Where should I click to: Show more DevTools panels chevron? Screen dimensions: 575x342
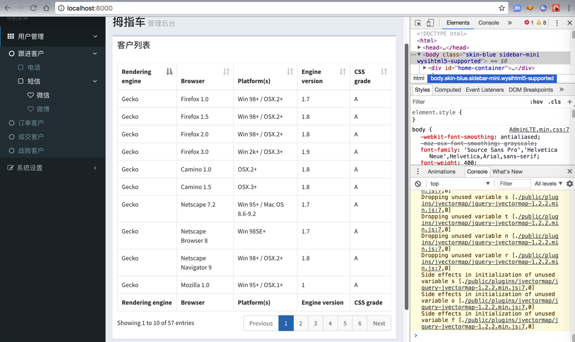click(x=510, y=23)
